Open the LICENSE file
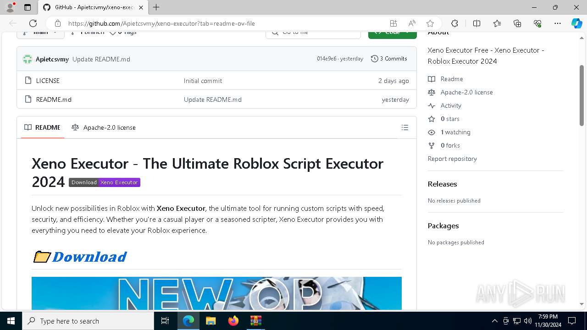This screenshot has width=587, height=330. pos(48,81)
